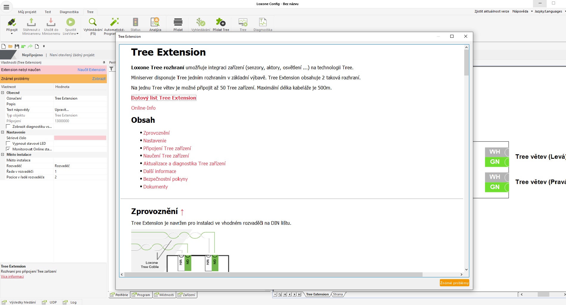Collapse the Obecné property group
The image size is (566, 305).
coord(3,93)
